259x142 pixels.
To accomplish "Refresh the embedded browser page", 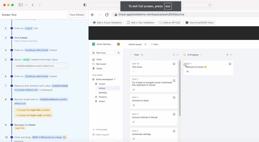I will [107, 15].
